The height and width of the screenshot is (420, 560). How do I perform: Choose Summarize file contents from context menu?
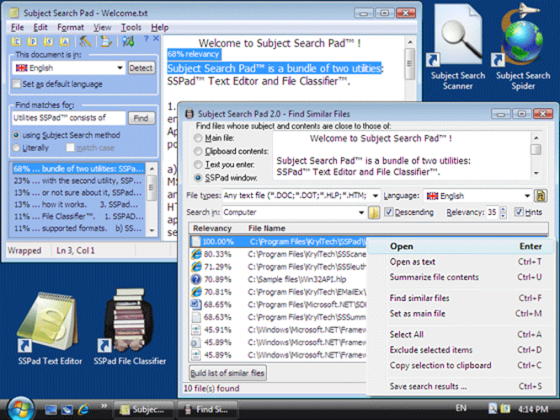[x=461, y=277]
